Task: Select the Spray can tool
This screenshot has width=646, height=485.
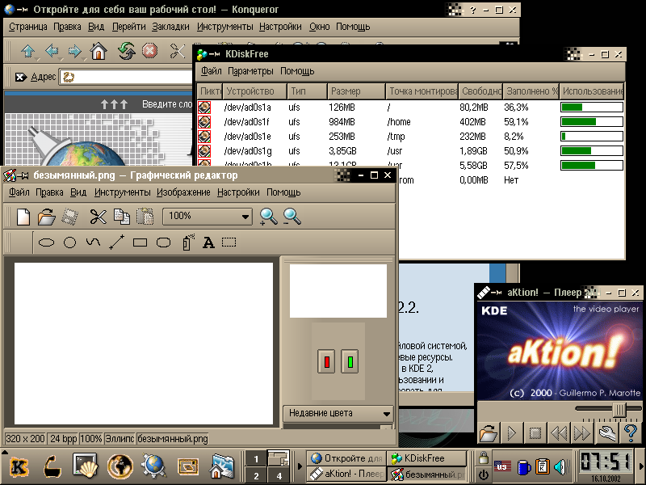Action: pyautogui.click(x=188, y=242)
